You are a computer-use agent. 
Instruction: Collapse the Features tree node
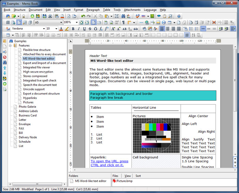tap(10, 45)
